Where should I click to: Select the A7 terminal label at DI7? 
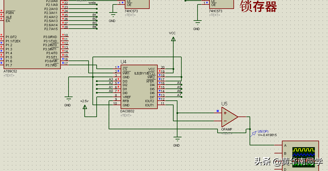[179, 95]
